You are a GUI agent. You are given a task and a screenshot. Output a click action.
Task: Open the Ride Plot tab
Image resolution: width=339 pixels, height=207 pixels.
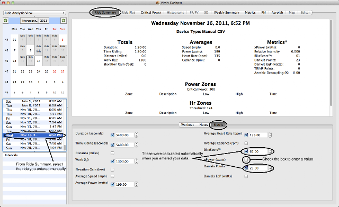point(128,13)
